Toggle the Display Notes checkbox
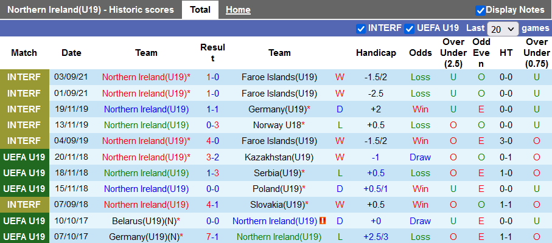552x243 pixels. (480, 10)
